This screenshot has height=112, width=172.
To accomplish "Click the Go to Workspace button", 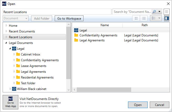I will click(69, 18).
